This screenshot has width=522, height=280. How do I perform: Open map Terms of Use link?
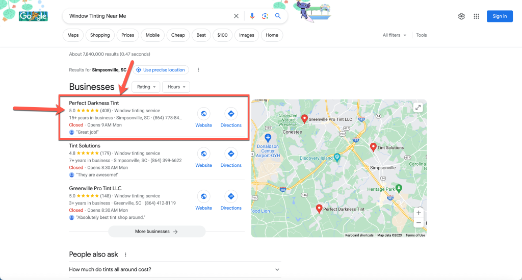coord(415,235)
